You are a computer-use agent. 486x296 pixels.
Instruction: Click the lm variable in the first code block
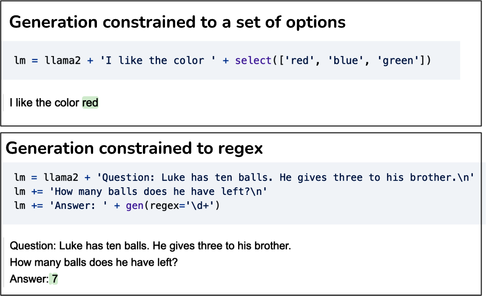click(20, 60)
